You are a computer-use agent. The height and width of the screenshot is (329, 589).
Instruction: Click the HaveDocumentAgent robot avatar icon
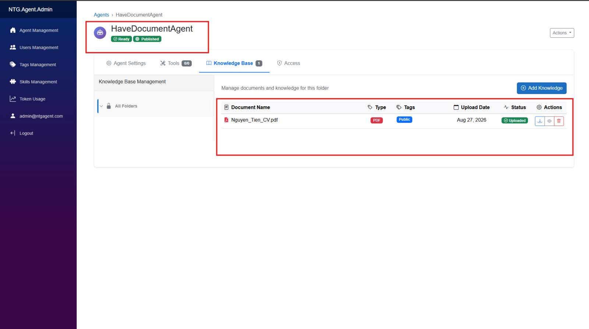[100, 33]
